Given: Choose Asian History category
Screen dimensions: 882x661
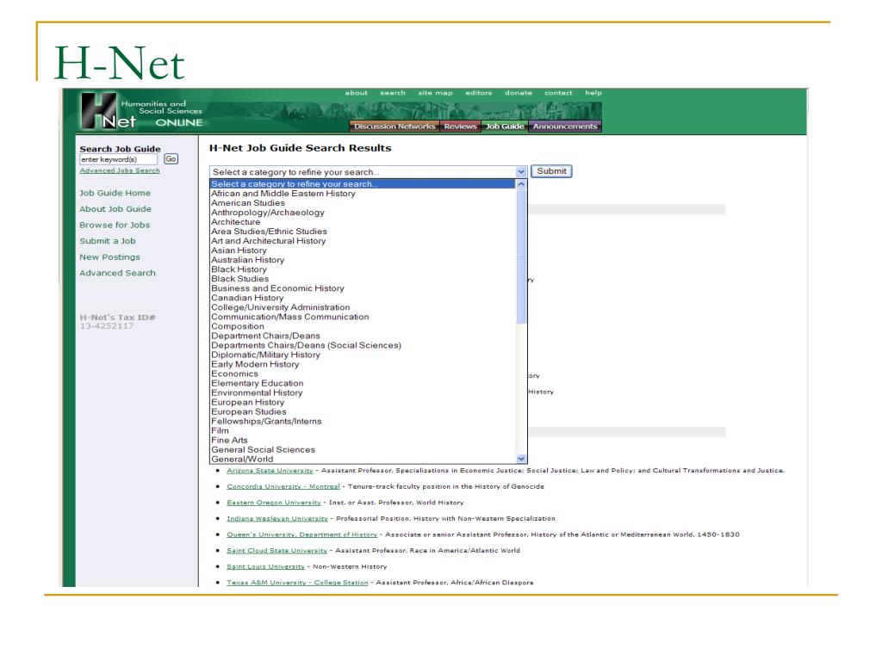Looking at the screenshot, I should tap(363, 250).
